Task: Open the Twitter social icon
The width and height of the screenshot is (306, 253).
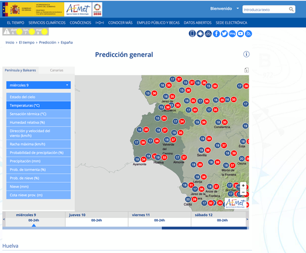Action: 224,33
